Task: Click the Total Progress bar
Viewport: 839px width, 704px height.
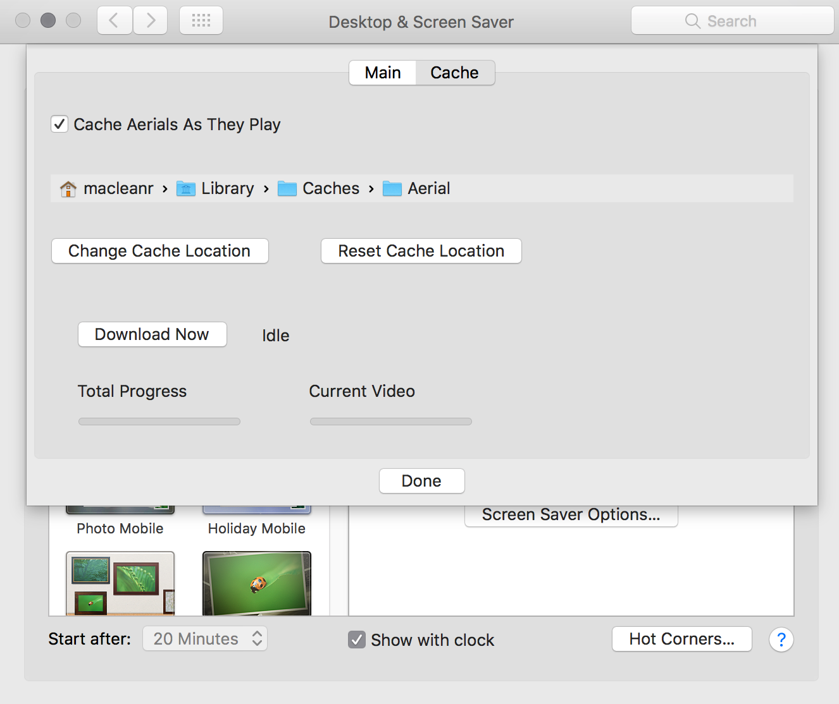Action: pyautogui.click(x=159, y=421)
